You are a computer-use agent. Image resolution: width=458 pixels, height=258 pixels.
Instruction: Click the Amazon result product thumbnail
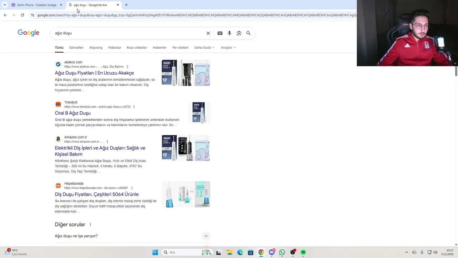tap(186, 148)
